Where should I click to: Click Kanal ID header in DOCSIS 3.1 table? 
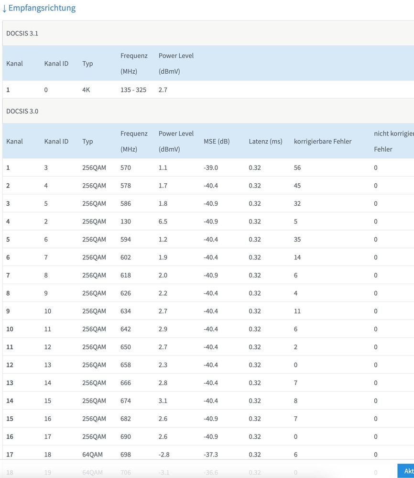pos(56,64)
